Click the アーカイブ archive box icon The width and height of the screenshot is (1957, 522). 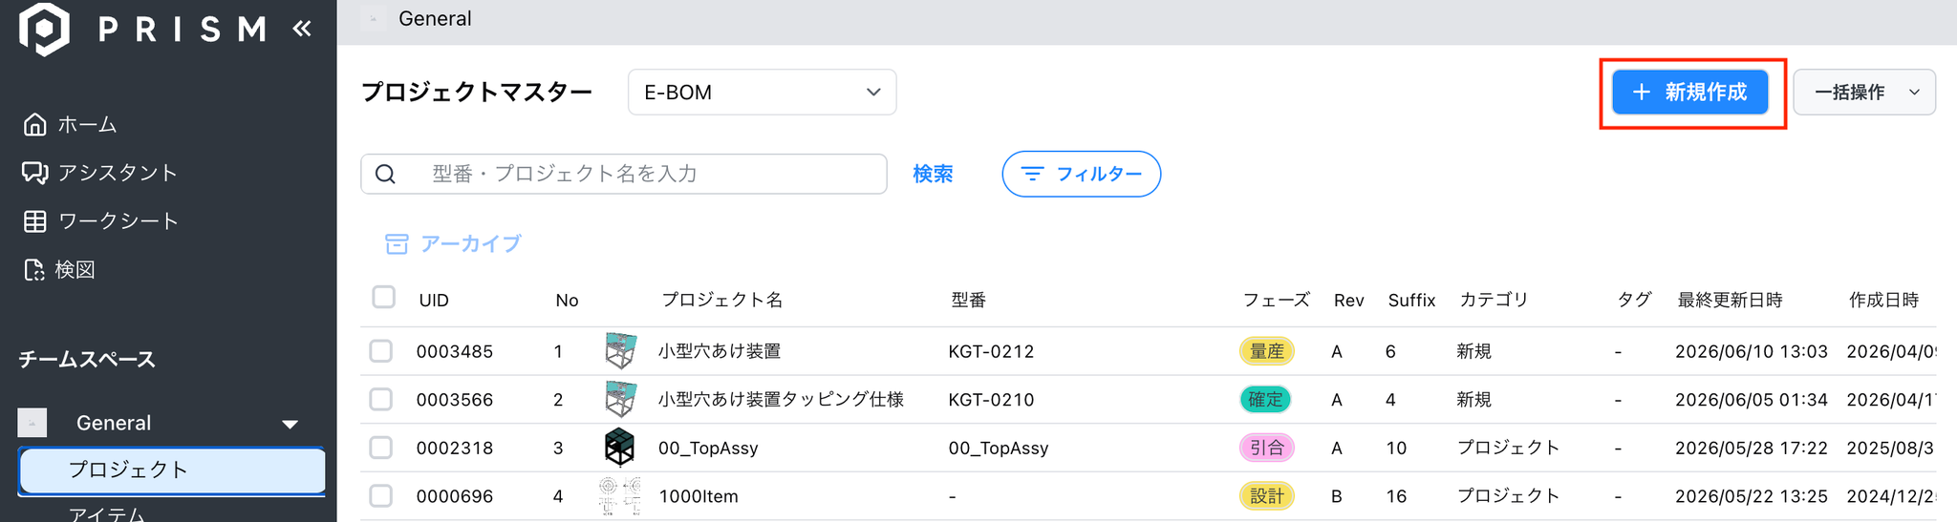pos(397,244)
